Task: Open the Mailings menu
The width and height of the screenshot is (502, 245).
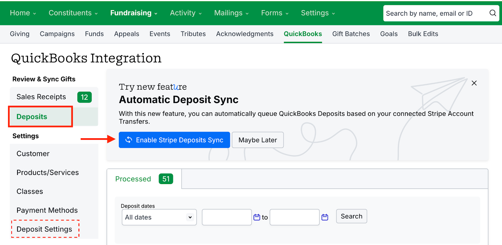Action: click(x=231, y=13)
